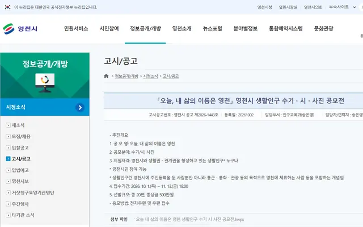Expand the 부속사이트 dropdown
The height and width of the screenshot is (227, 363).
tap(343, 7)
